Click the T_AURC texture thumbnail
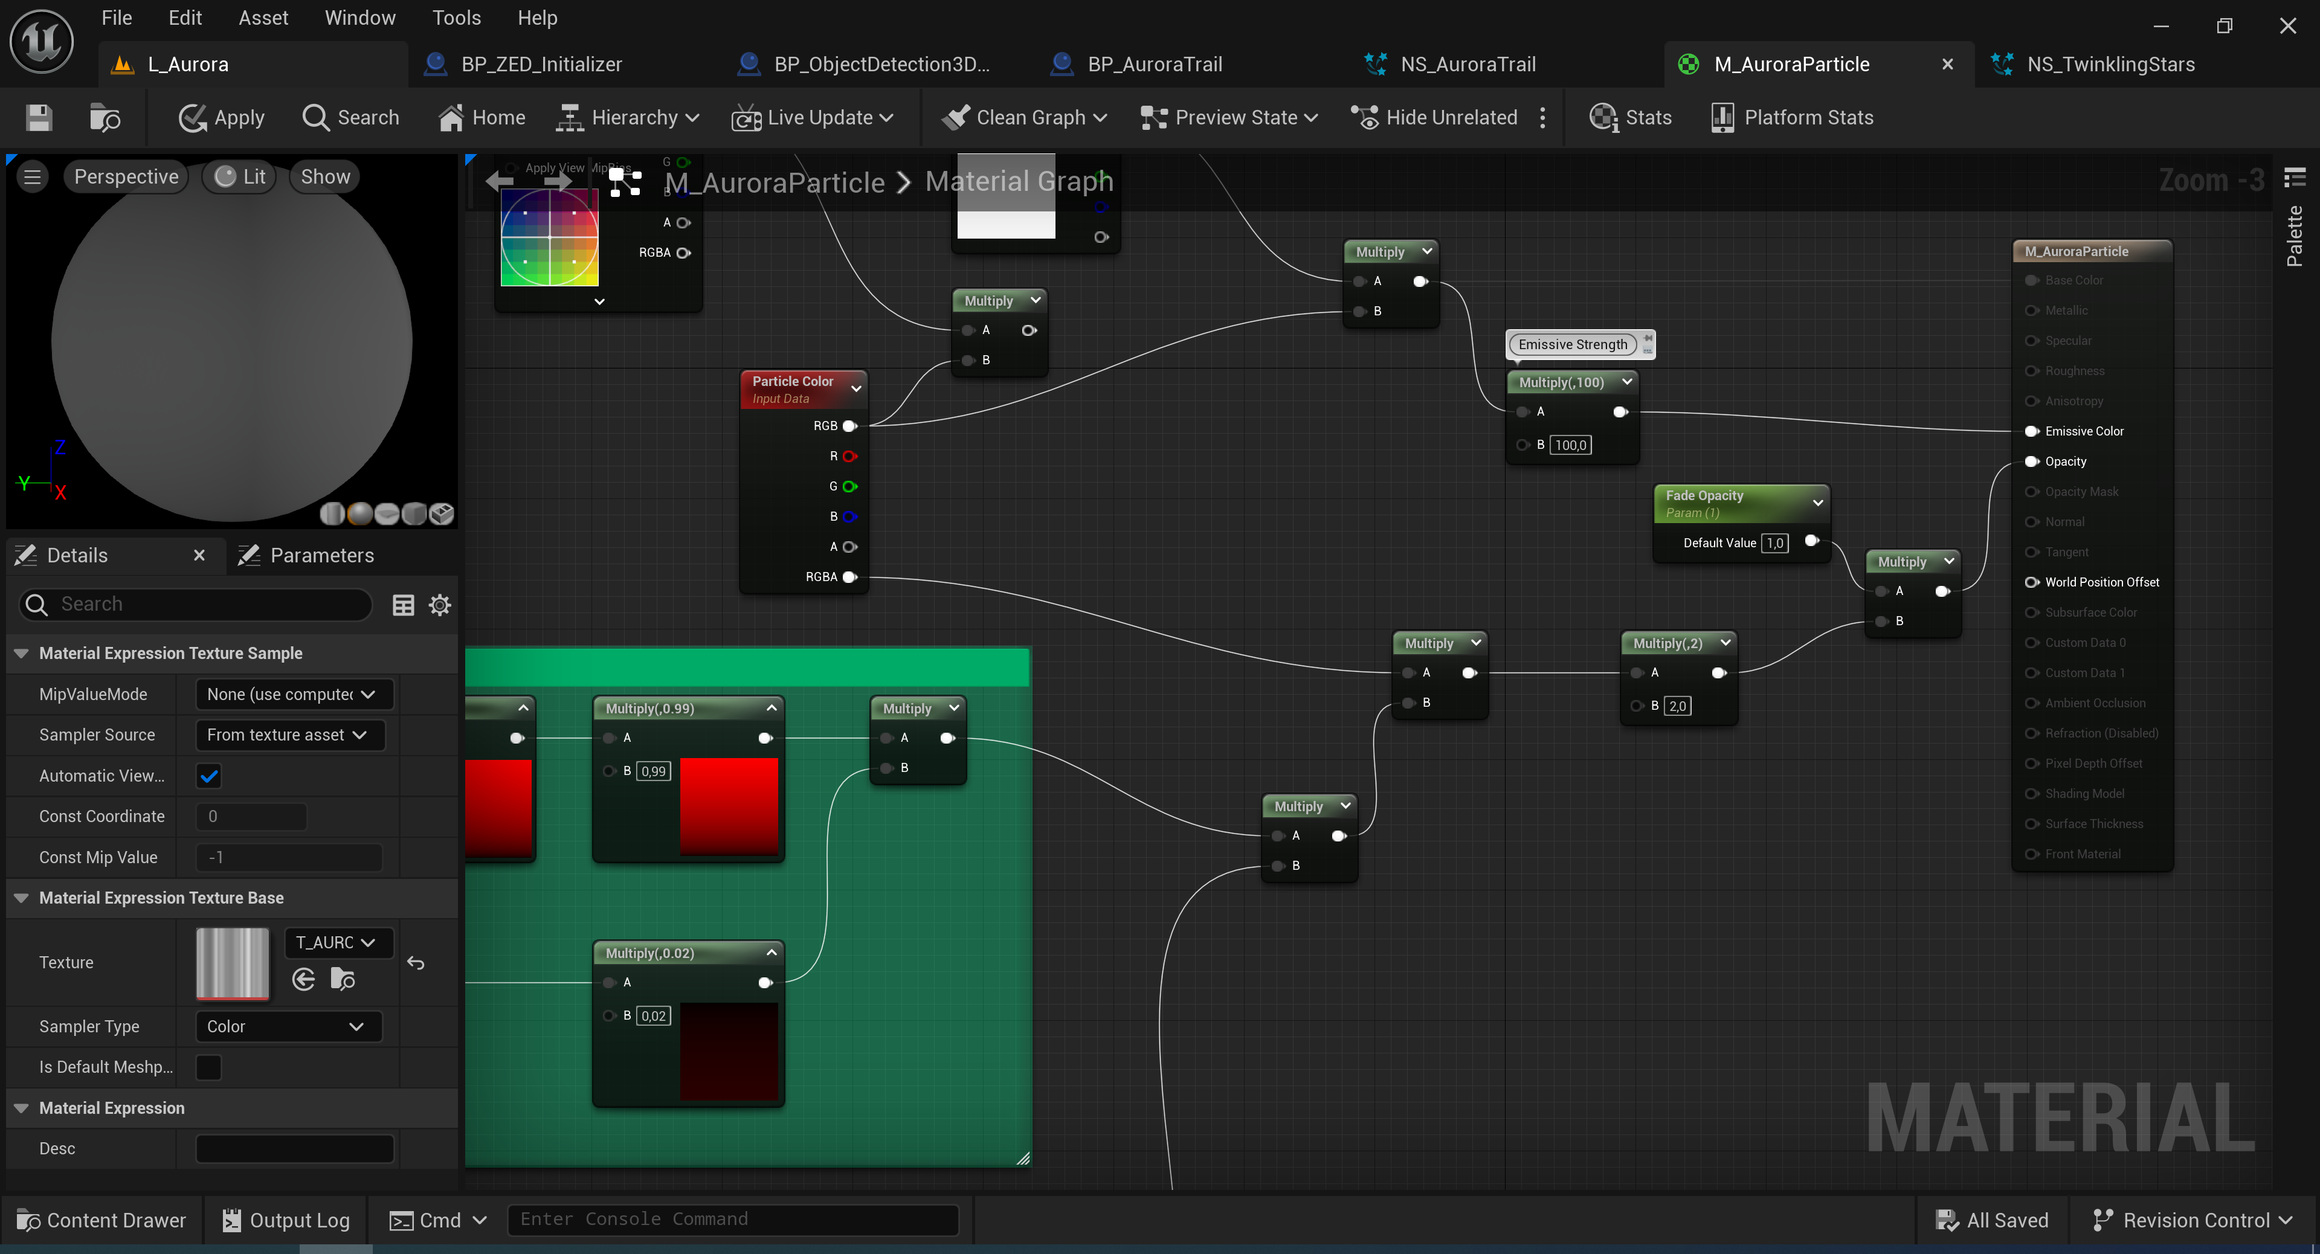The height and width of the screenshot is (1254, 2320). (x=233, y=963)
